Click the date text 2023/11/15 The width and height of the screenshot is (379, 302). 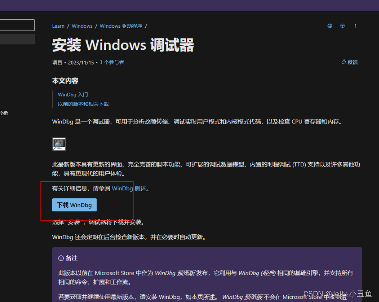point(81,63)
